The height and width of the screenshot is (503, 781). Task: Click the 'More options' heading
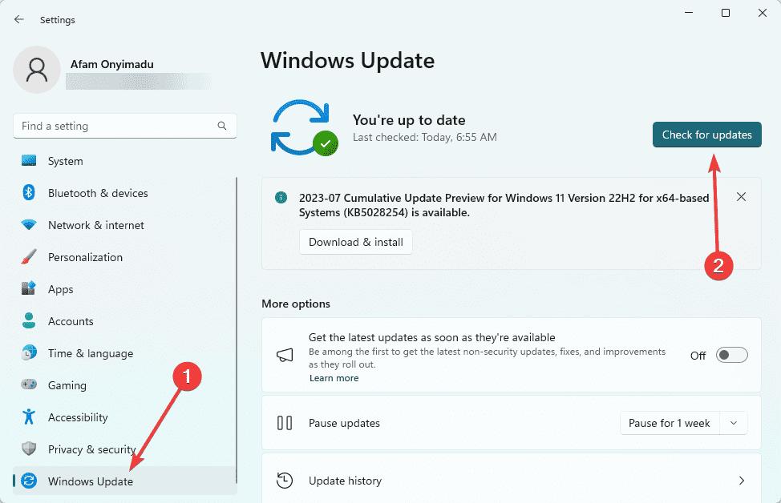(x=296, y=304)
